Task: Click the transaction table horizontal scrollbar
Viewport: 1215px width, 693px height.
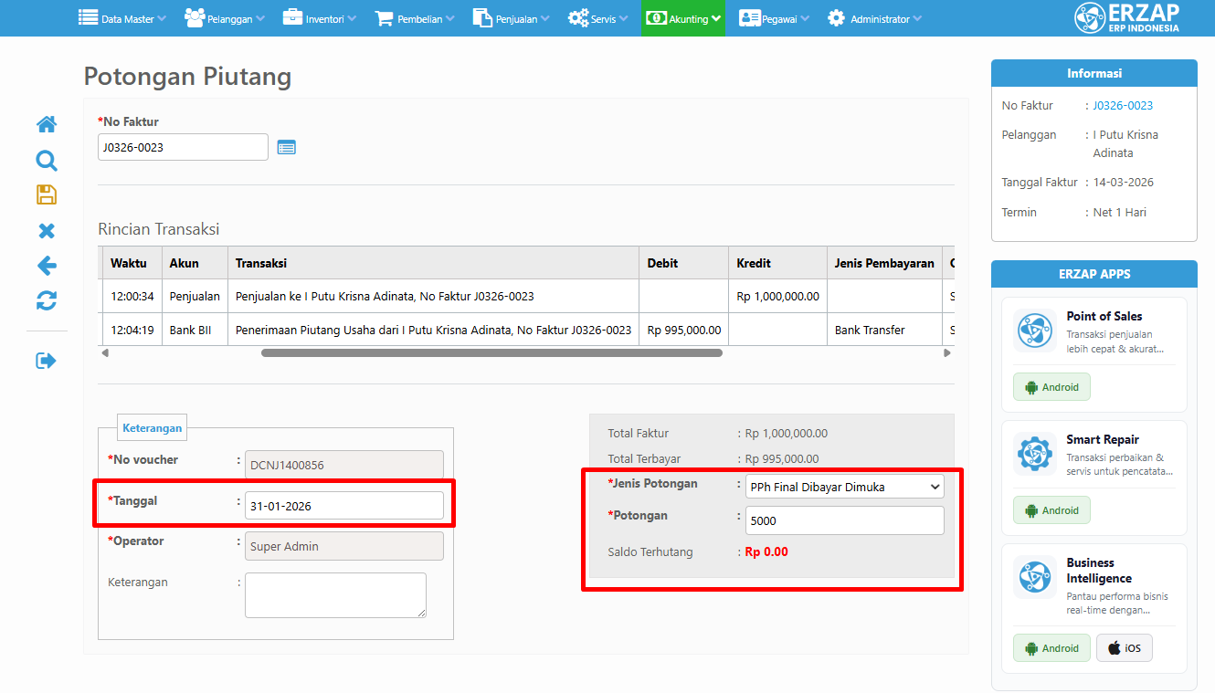Action: coord(491,352)
